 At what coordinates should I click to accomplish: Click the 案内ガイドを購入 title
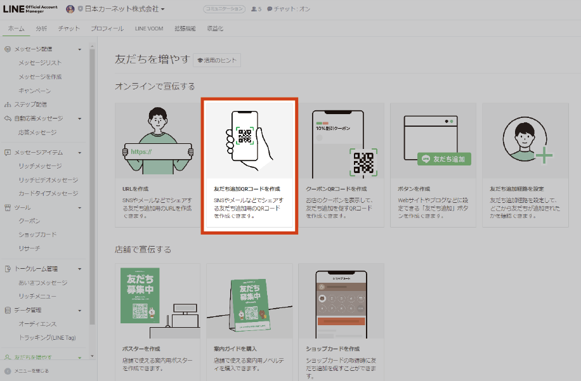coord(235,349)
